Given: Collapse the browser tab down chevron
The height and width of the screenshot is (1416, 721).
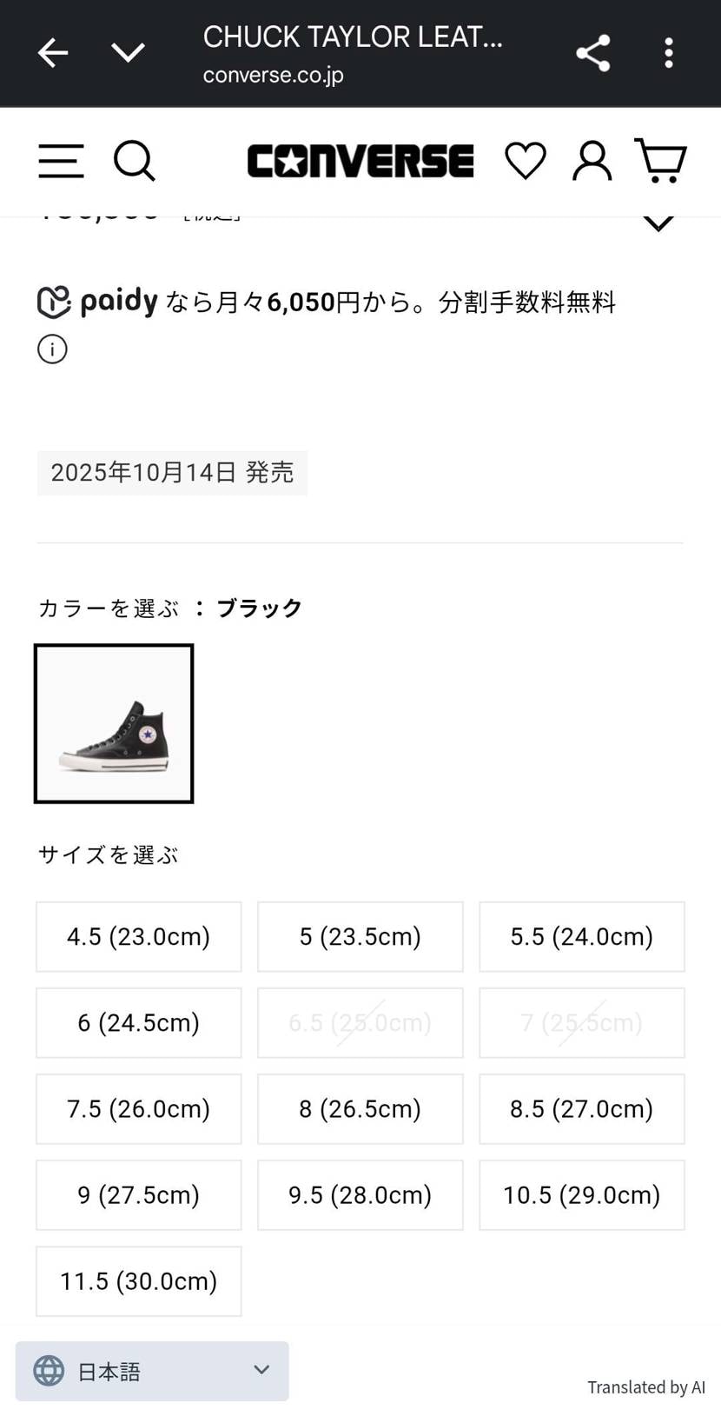Looking at the screenshot, I should coord(128,53).
